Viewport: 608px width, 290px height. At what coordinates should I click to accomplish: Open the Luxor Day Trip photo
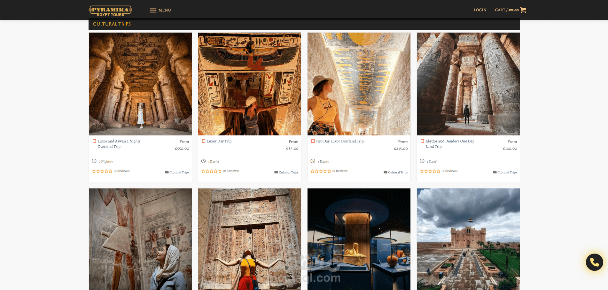250,84
